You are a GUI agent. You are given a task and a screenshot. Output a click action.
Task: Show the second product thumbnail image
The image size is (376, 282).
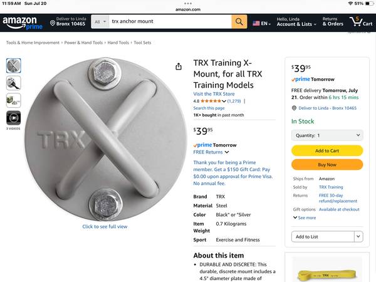pyautogui.click(x=13, y=83)
